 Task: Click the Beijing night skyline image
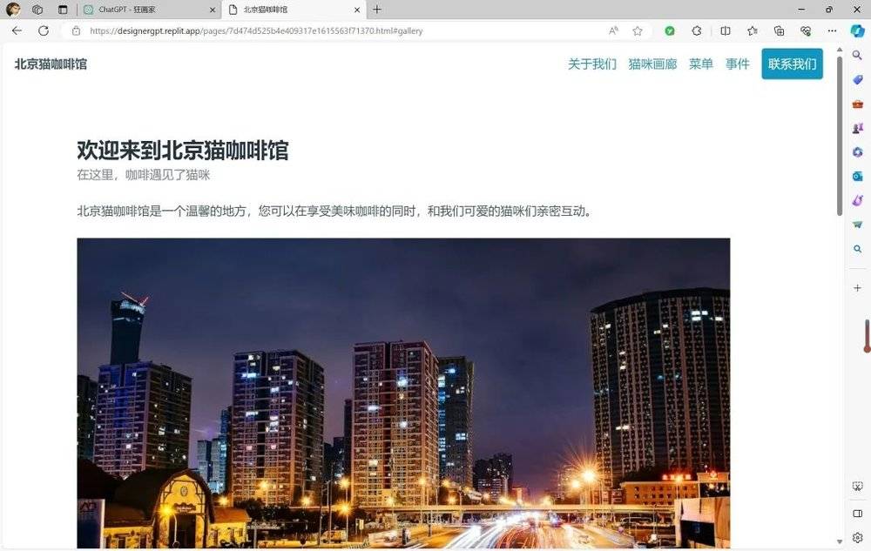(x=403, y=393)
